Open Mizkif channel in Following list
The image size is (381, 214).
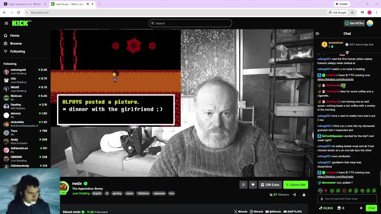coord(25,89)
